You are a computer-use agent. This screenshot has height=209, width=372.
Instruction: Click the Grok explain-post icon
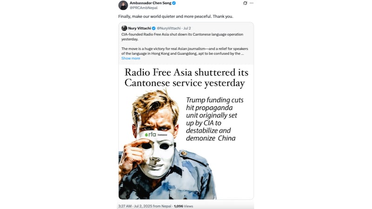(245, 3)
